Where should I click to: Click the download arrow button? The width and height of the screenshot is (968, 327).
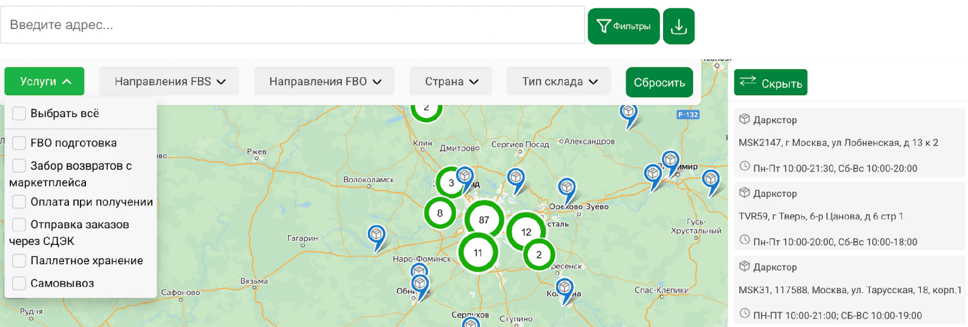[679, 26]
